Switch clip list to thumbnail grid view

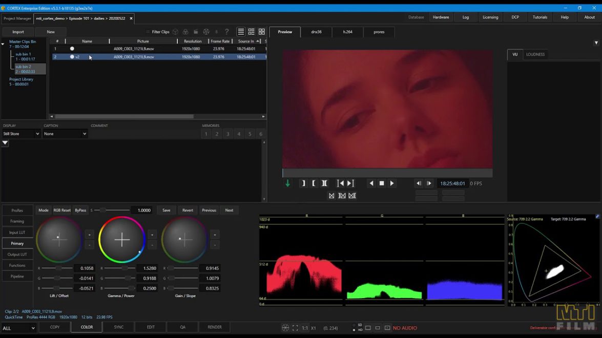tap(262, 31)
